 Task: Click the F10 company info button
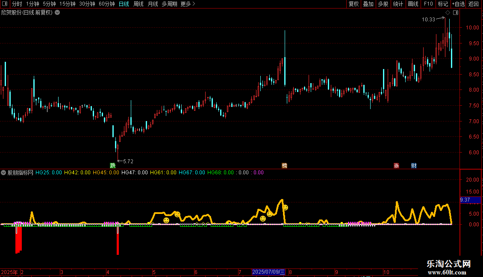click(x=428, y=4)
